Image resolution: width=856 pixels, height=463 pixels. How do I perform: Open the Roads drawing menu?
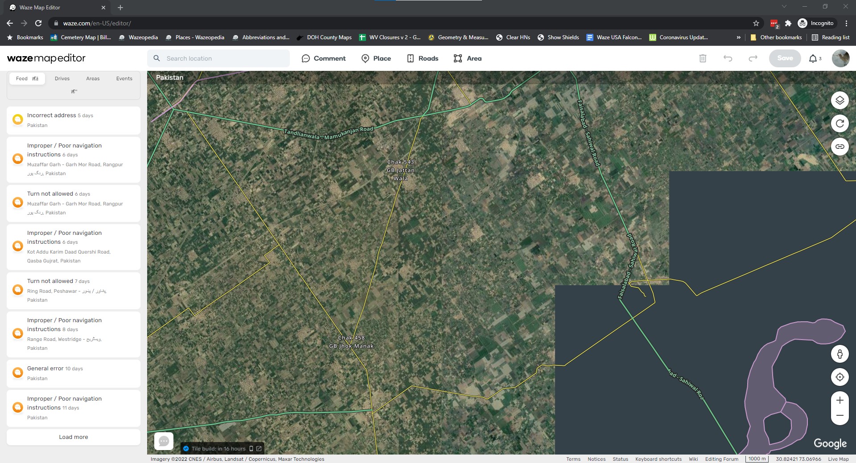[422, 58]
